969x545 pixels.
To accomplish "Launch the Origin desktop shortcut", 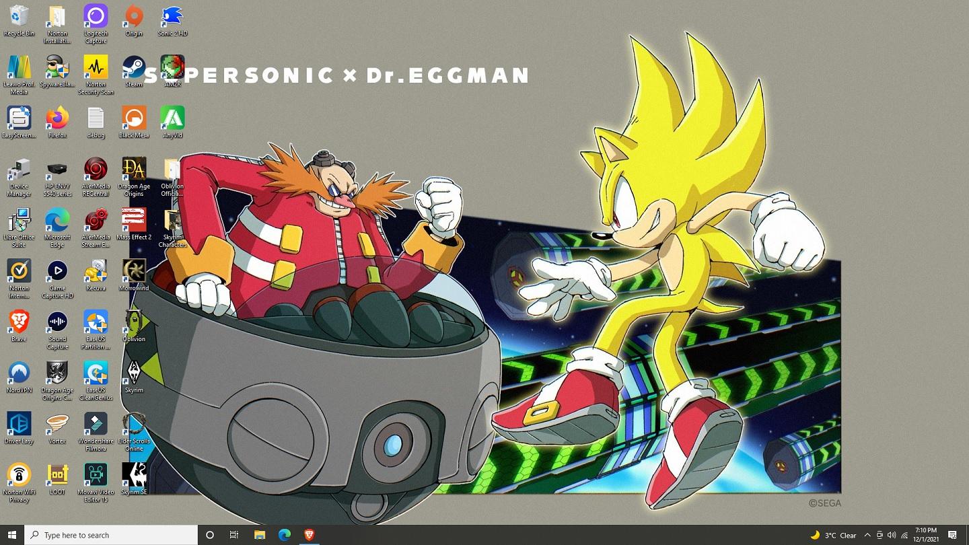I will [134, 20].
